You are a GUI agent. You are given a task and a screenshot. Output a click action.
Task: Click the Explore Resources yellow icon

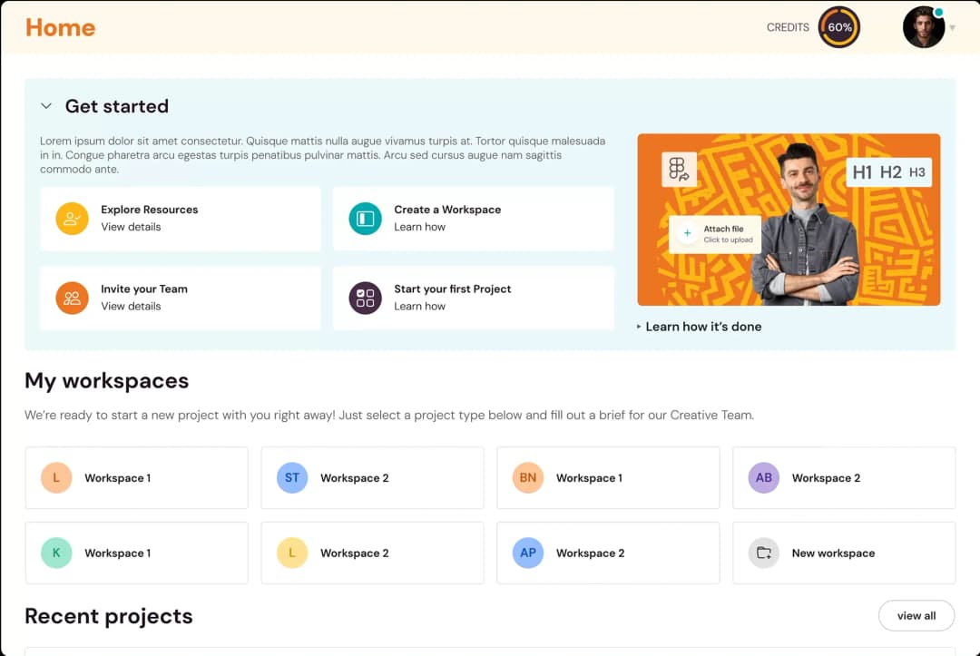(73, 219)
